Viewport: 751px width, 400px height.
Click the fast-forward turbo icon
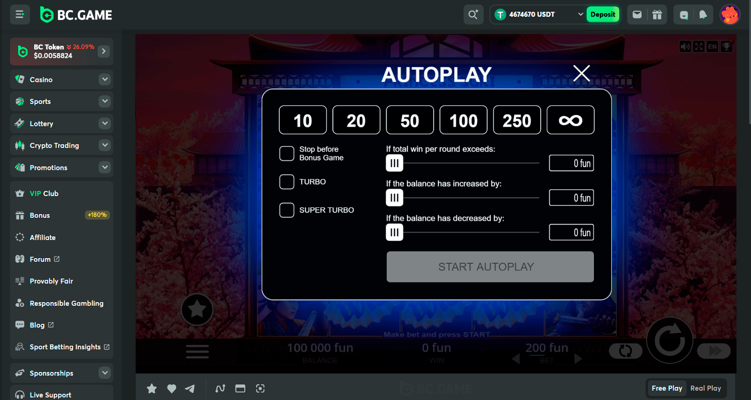[714, 351]
